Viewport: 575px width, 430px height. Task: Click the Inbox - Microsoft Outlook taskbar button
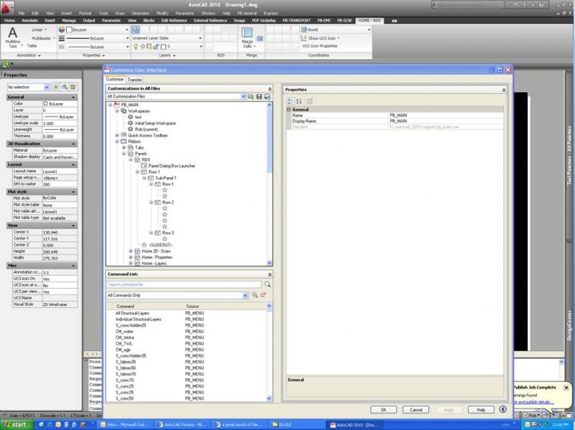click(x=124, y=425)
